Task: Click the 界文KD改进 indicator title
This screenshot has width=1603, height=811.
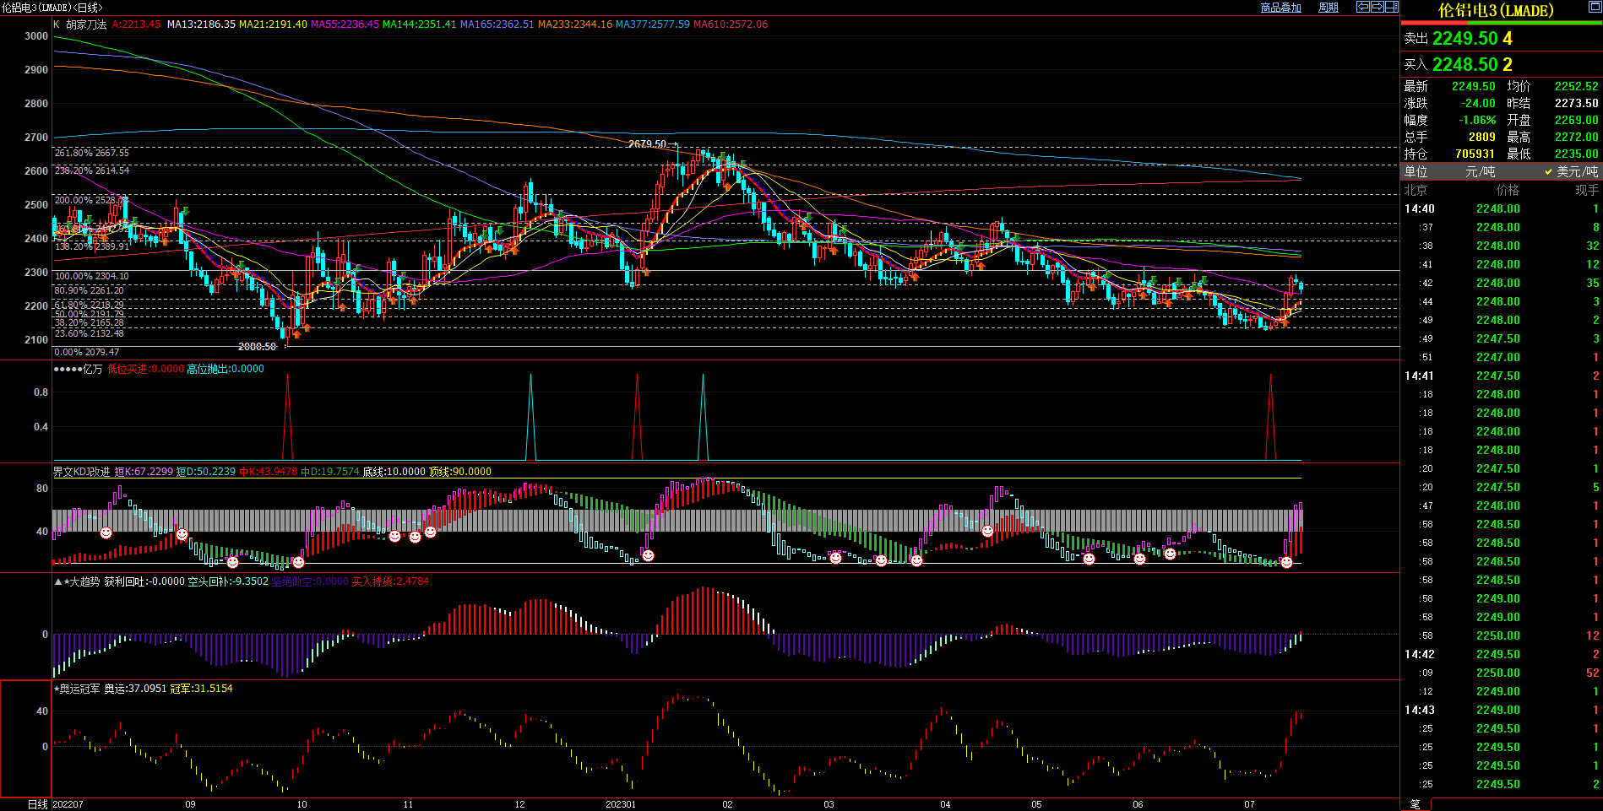Action: coord(81,472)
